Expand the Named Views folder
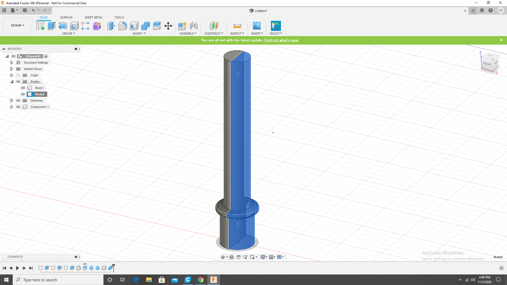This screenshot has height=285, width=507. [x=12, y=69]
